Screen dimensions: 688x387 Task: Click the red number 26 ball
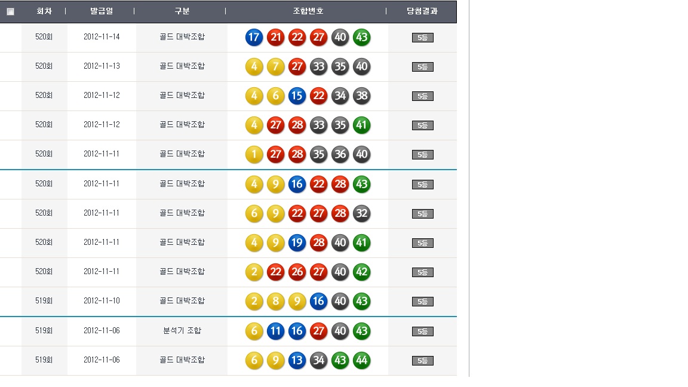pos(297,272)
